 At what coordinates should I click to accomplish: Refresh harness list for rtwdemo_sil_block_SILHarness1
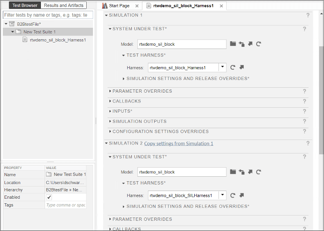(233, 195)
